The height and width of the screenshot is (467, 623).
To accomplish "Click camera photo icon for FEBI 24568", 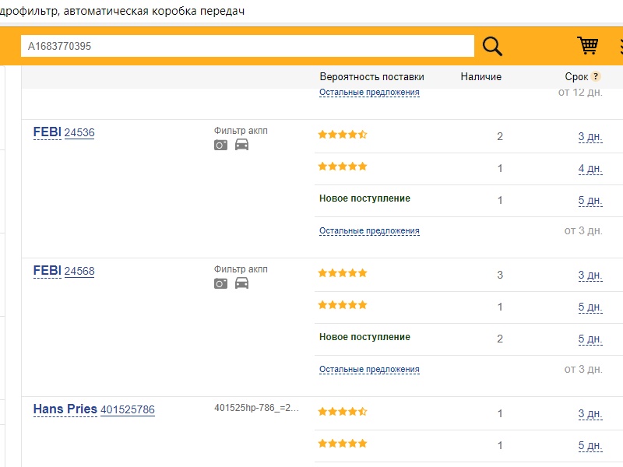I will [x=221, y=283].
